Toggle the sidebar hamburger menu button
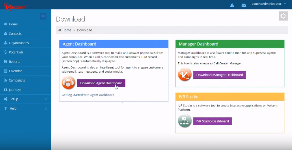Image resolution: width=292 pixels, height=150 pixels. point(43,16)
